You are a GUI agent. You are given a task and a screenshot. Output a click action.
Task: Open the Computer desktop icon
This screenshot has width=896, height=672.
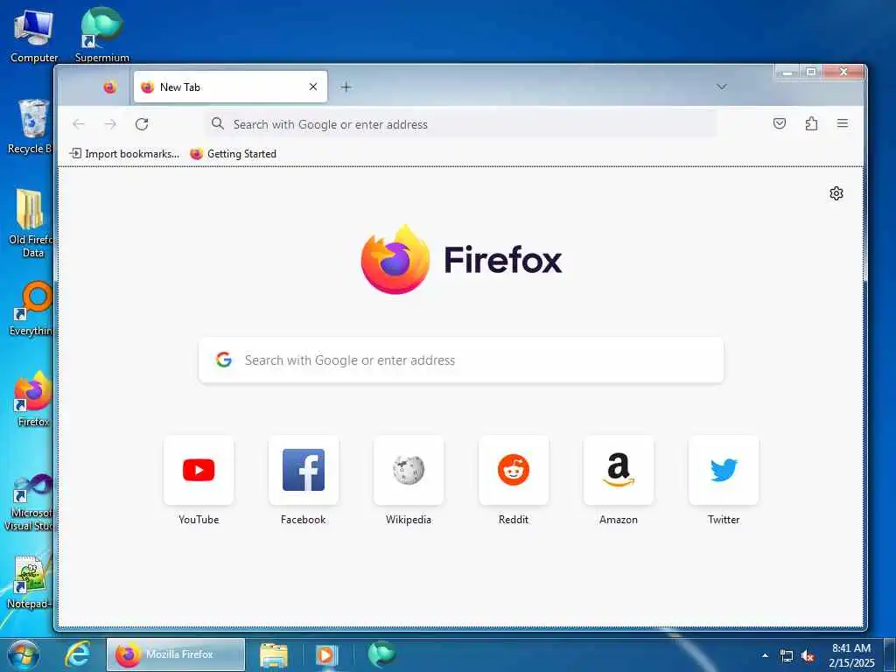34,35
